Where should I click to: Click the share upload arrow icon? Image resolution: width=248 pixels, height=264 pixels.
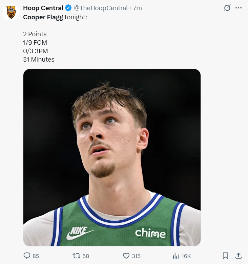(x=238, y=256)
